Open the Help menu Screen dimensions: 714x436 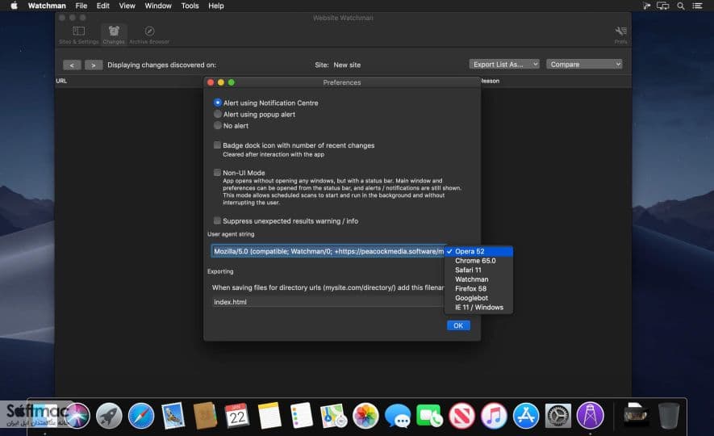tap(216, 6)
